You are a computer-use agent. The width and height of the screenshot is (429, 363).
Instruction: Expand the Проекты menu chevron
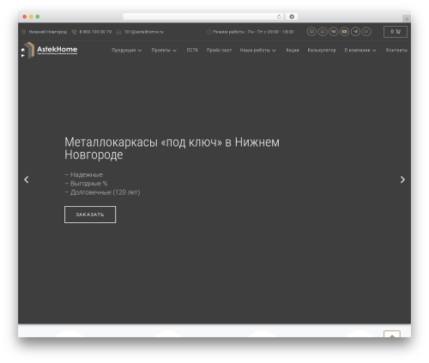point(174,51)
